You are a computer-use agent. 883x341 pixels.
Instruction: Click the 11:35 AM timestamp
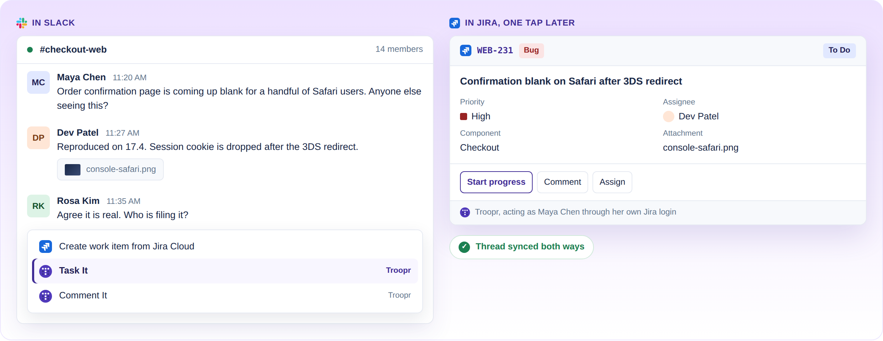click(124, 201)
